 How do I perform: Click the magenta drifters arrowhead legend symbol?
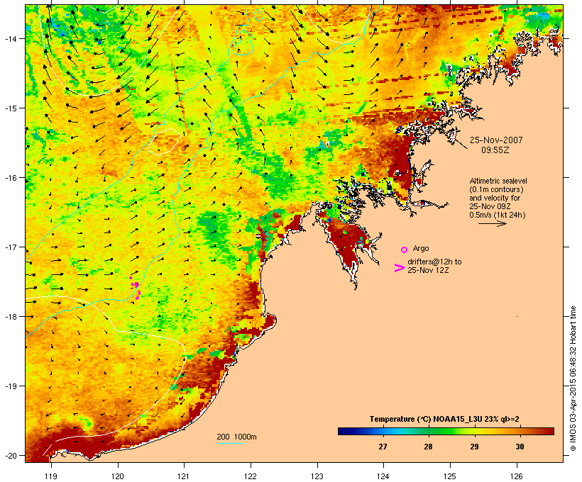[x=399, y=268]
